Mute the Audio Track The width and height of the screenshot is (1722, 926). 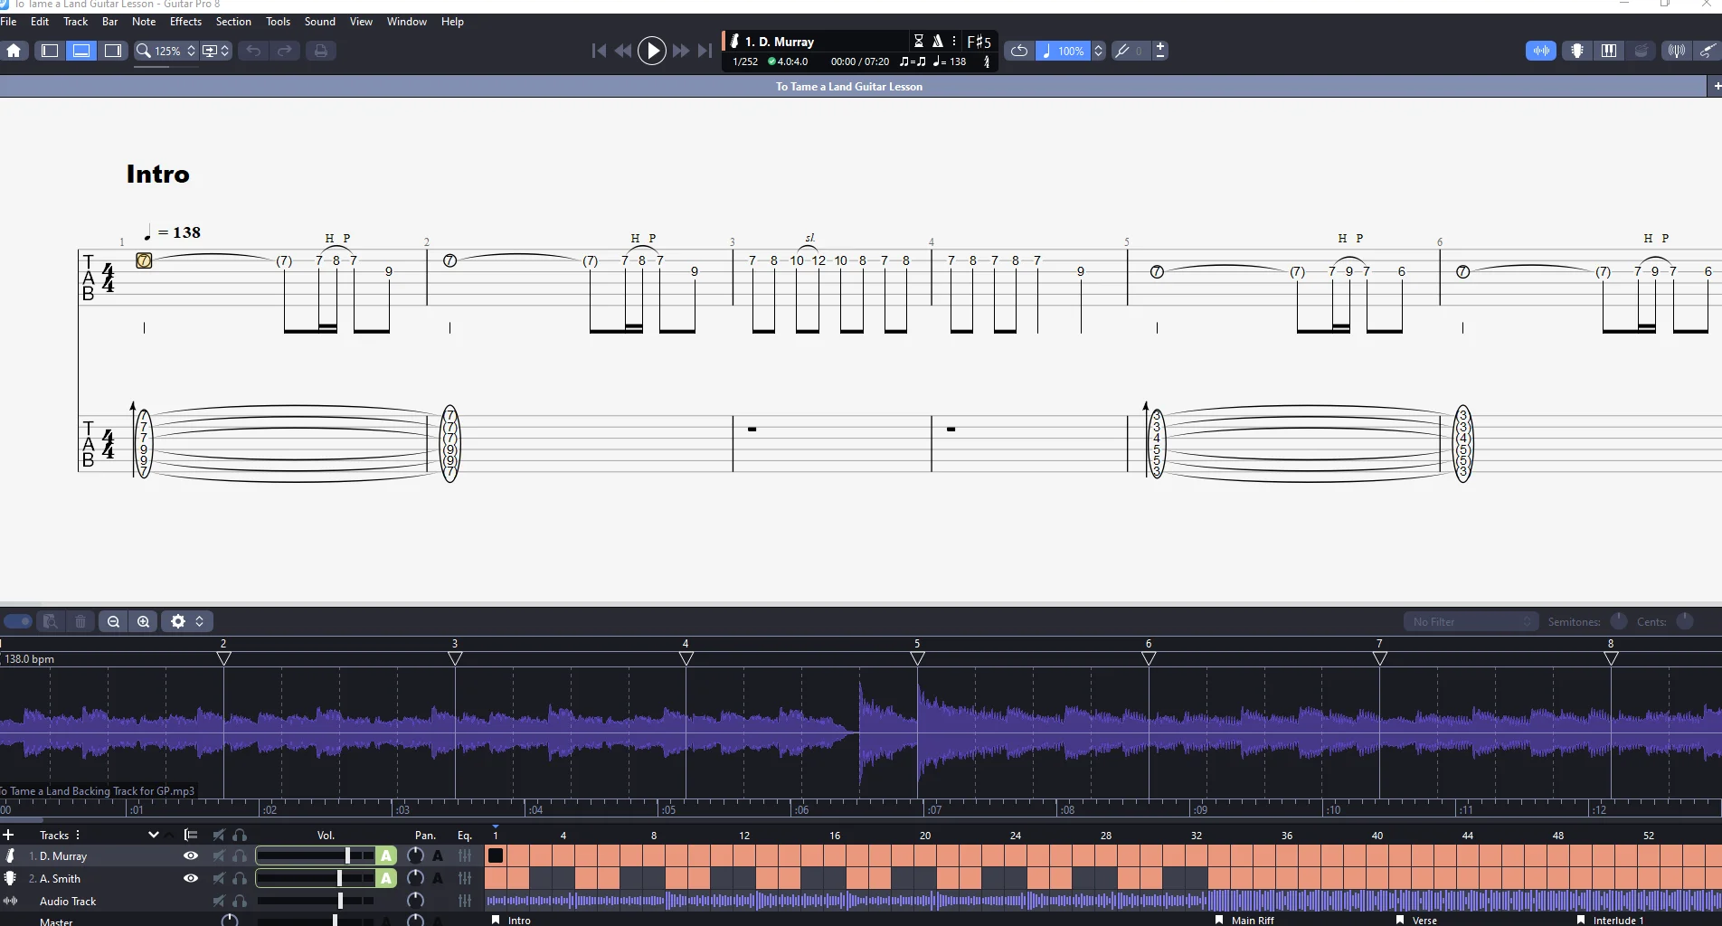point(219,901)
